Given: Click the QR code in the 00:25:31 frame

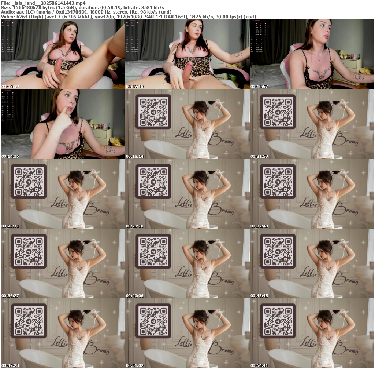Looking at the screenshot, I should pyautogui.click(x=29, y=182).
